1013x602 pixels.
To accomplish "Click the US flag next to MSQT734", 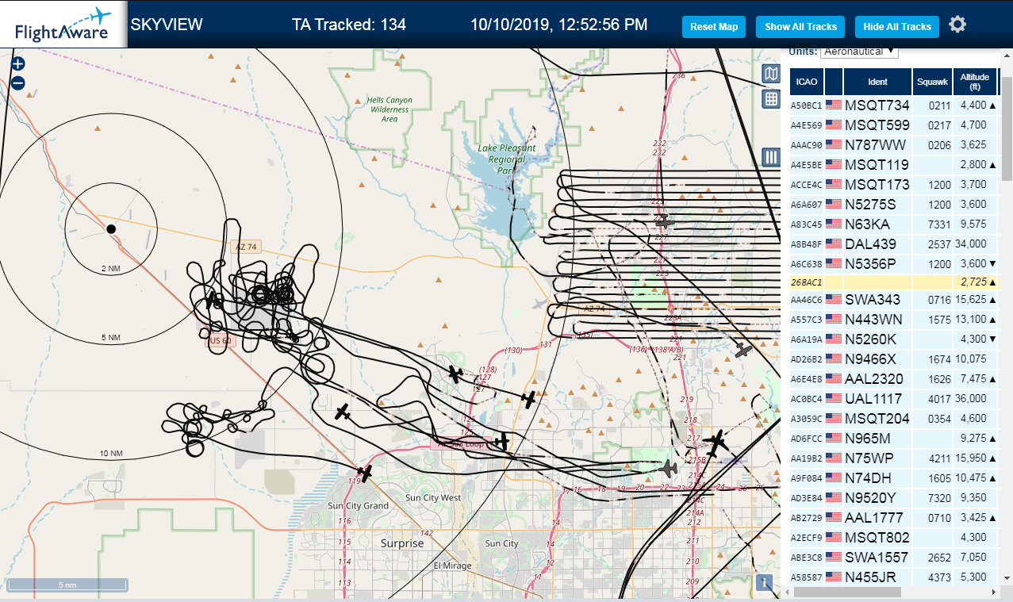I will [833, 105].
